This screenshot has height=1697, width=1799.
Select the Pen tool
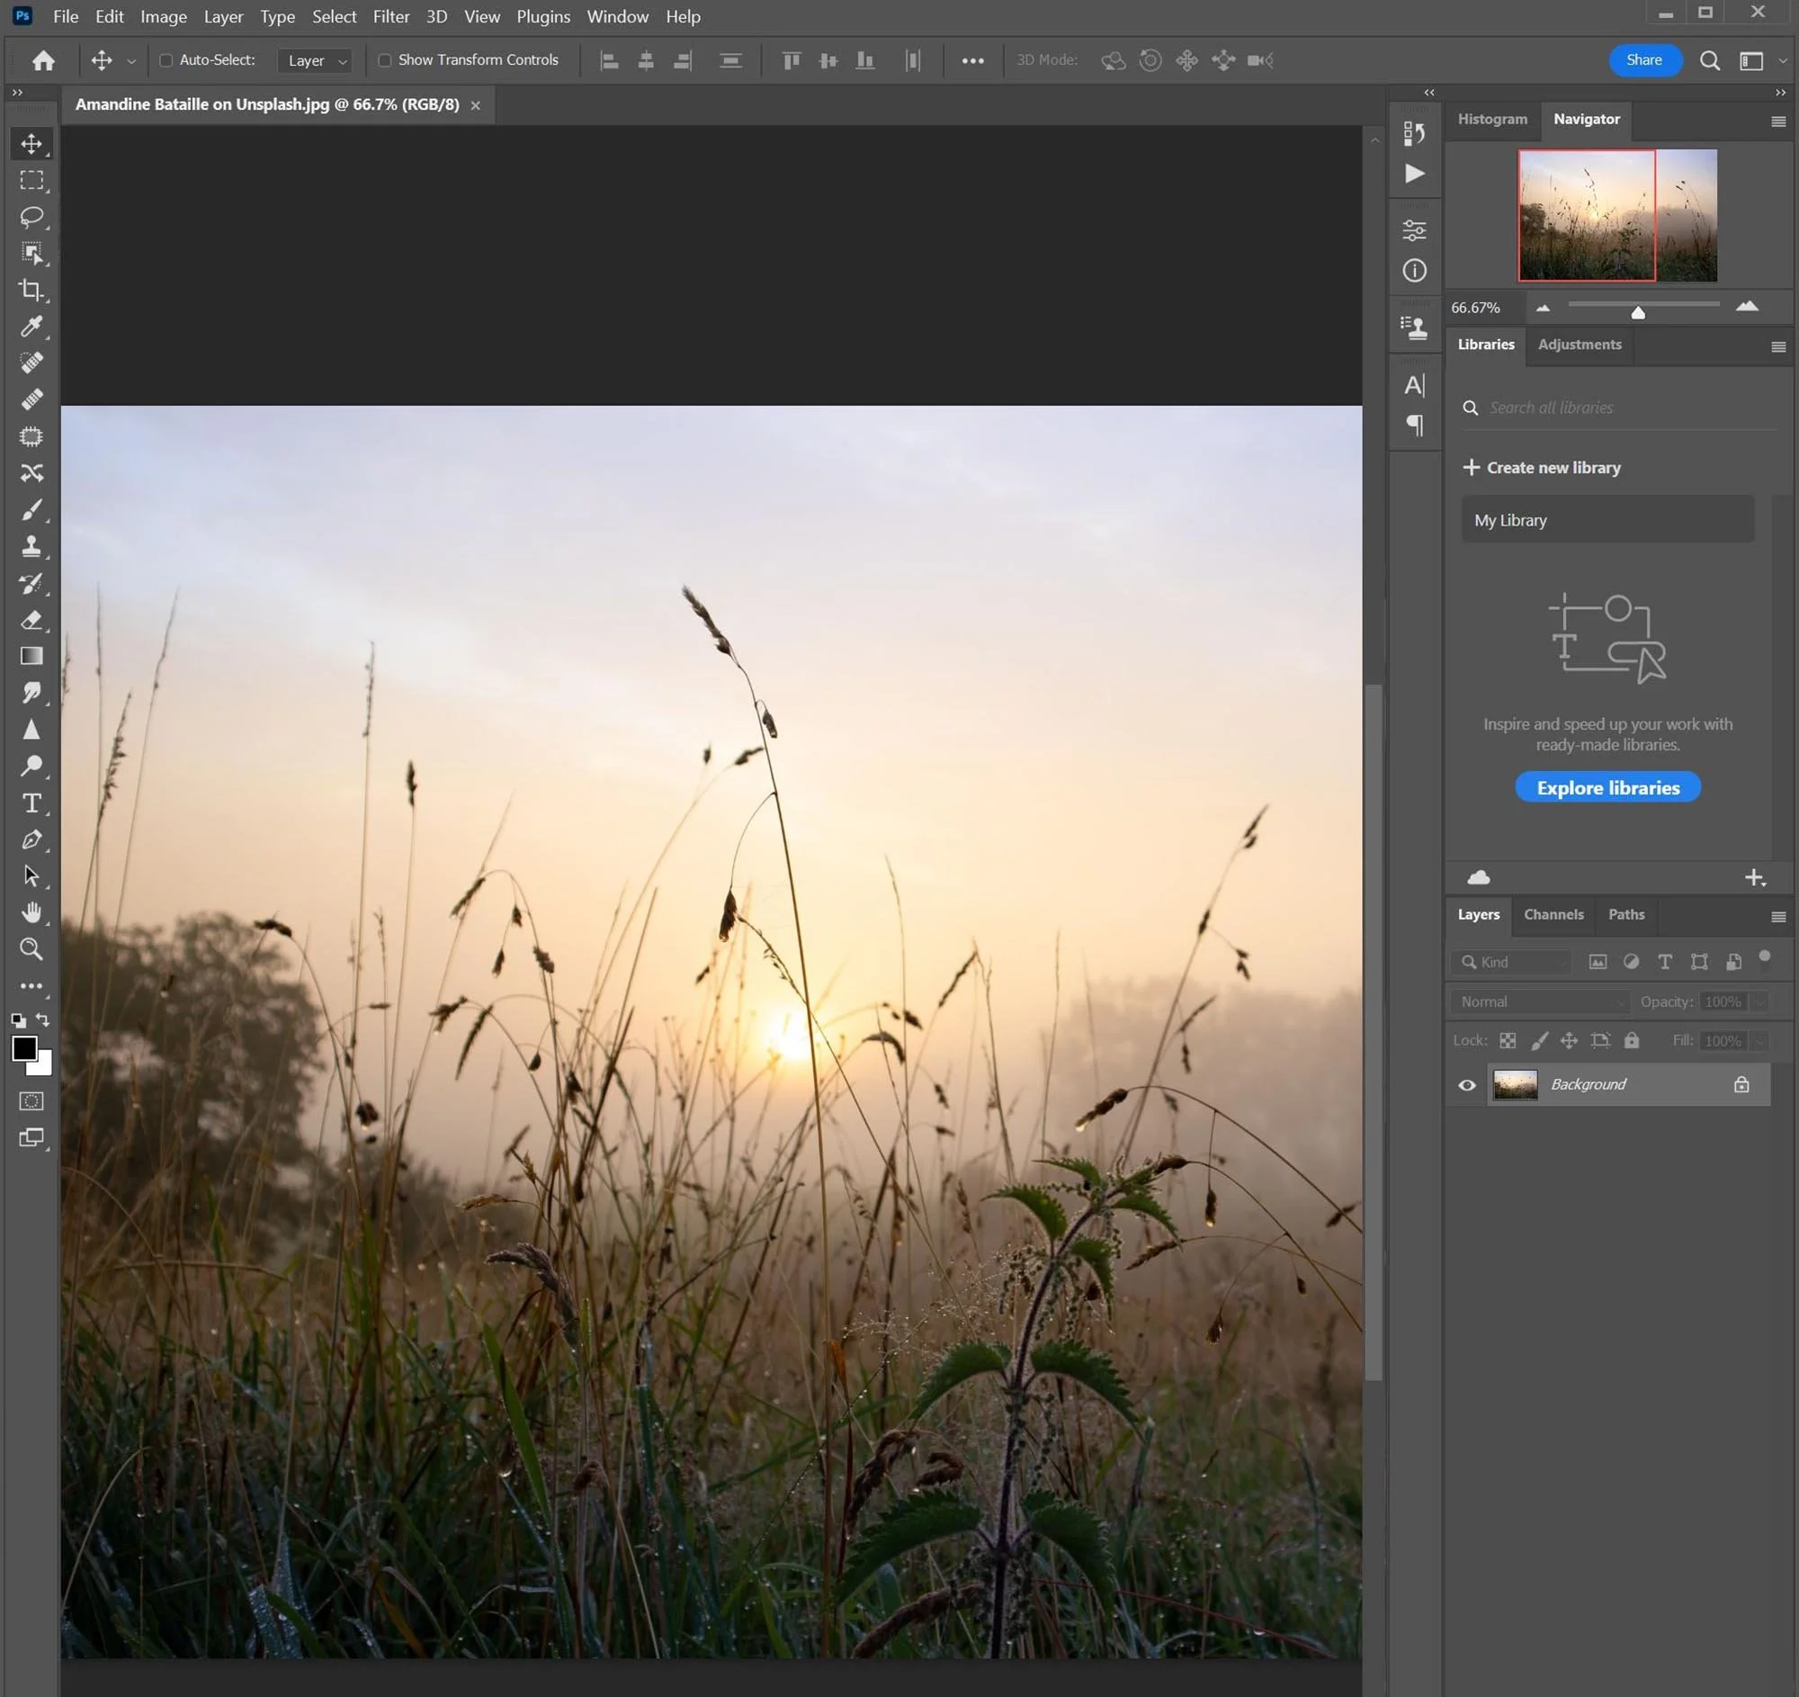31,839
